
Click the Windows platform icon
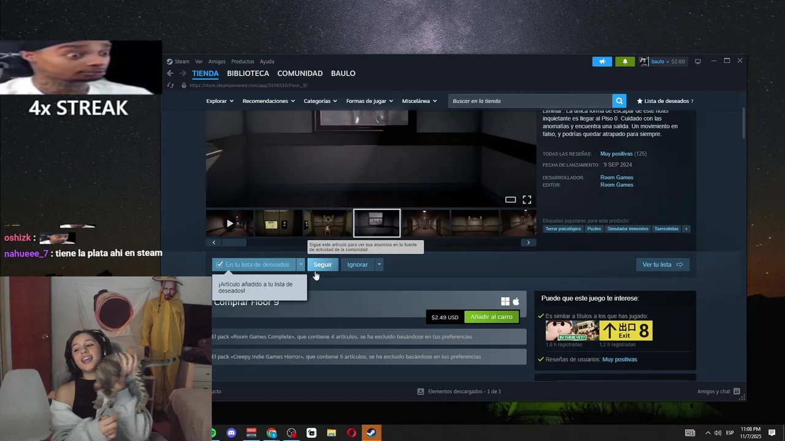505,301
